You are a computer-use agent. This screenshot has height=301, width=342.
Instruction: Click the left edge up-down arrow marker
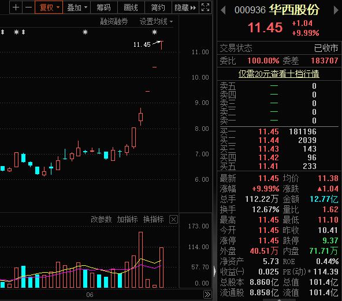click(3, 32)
